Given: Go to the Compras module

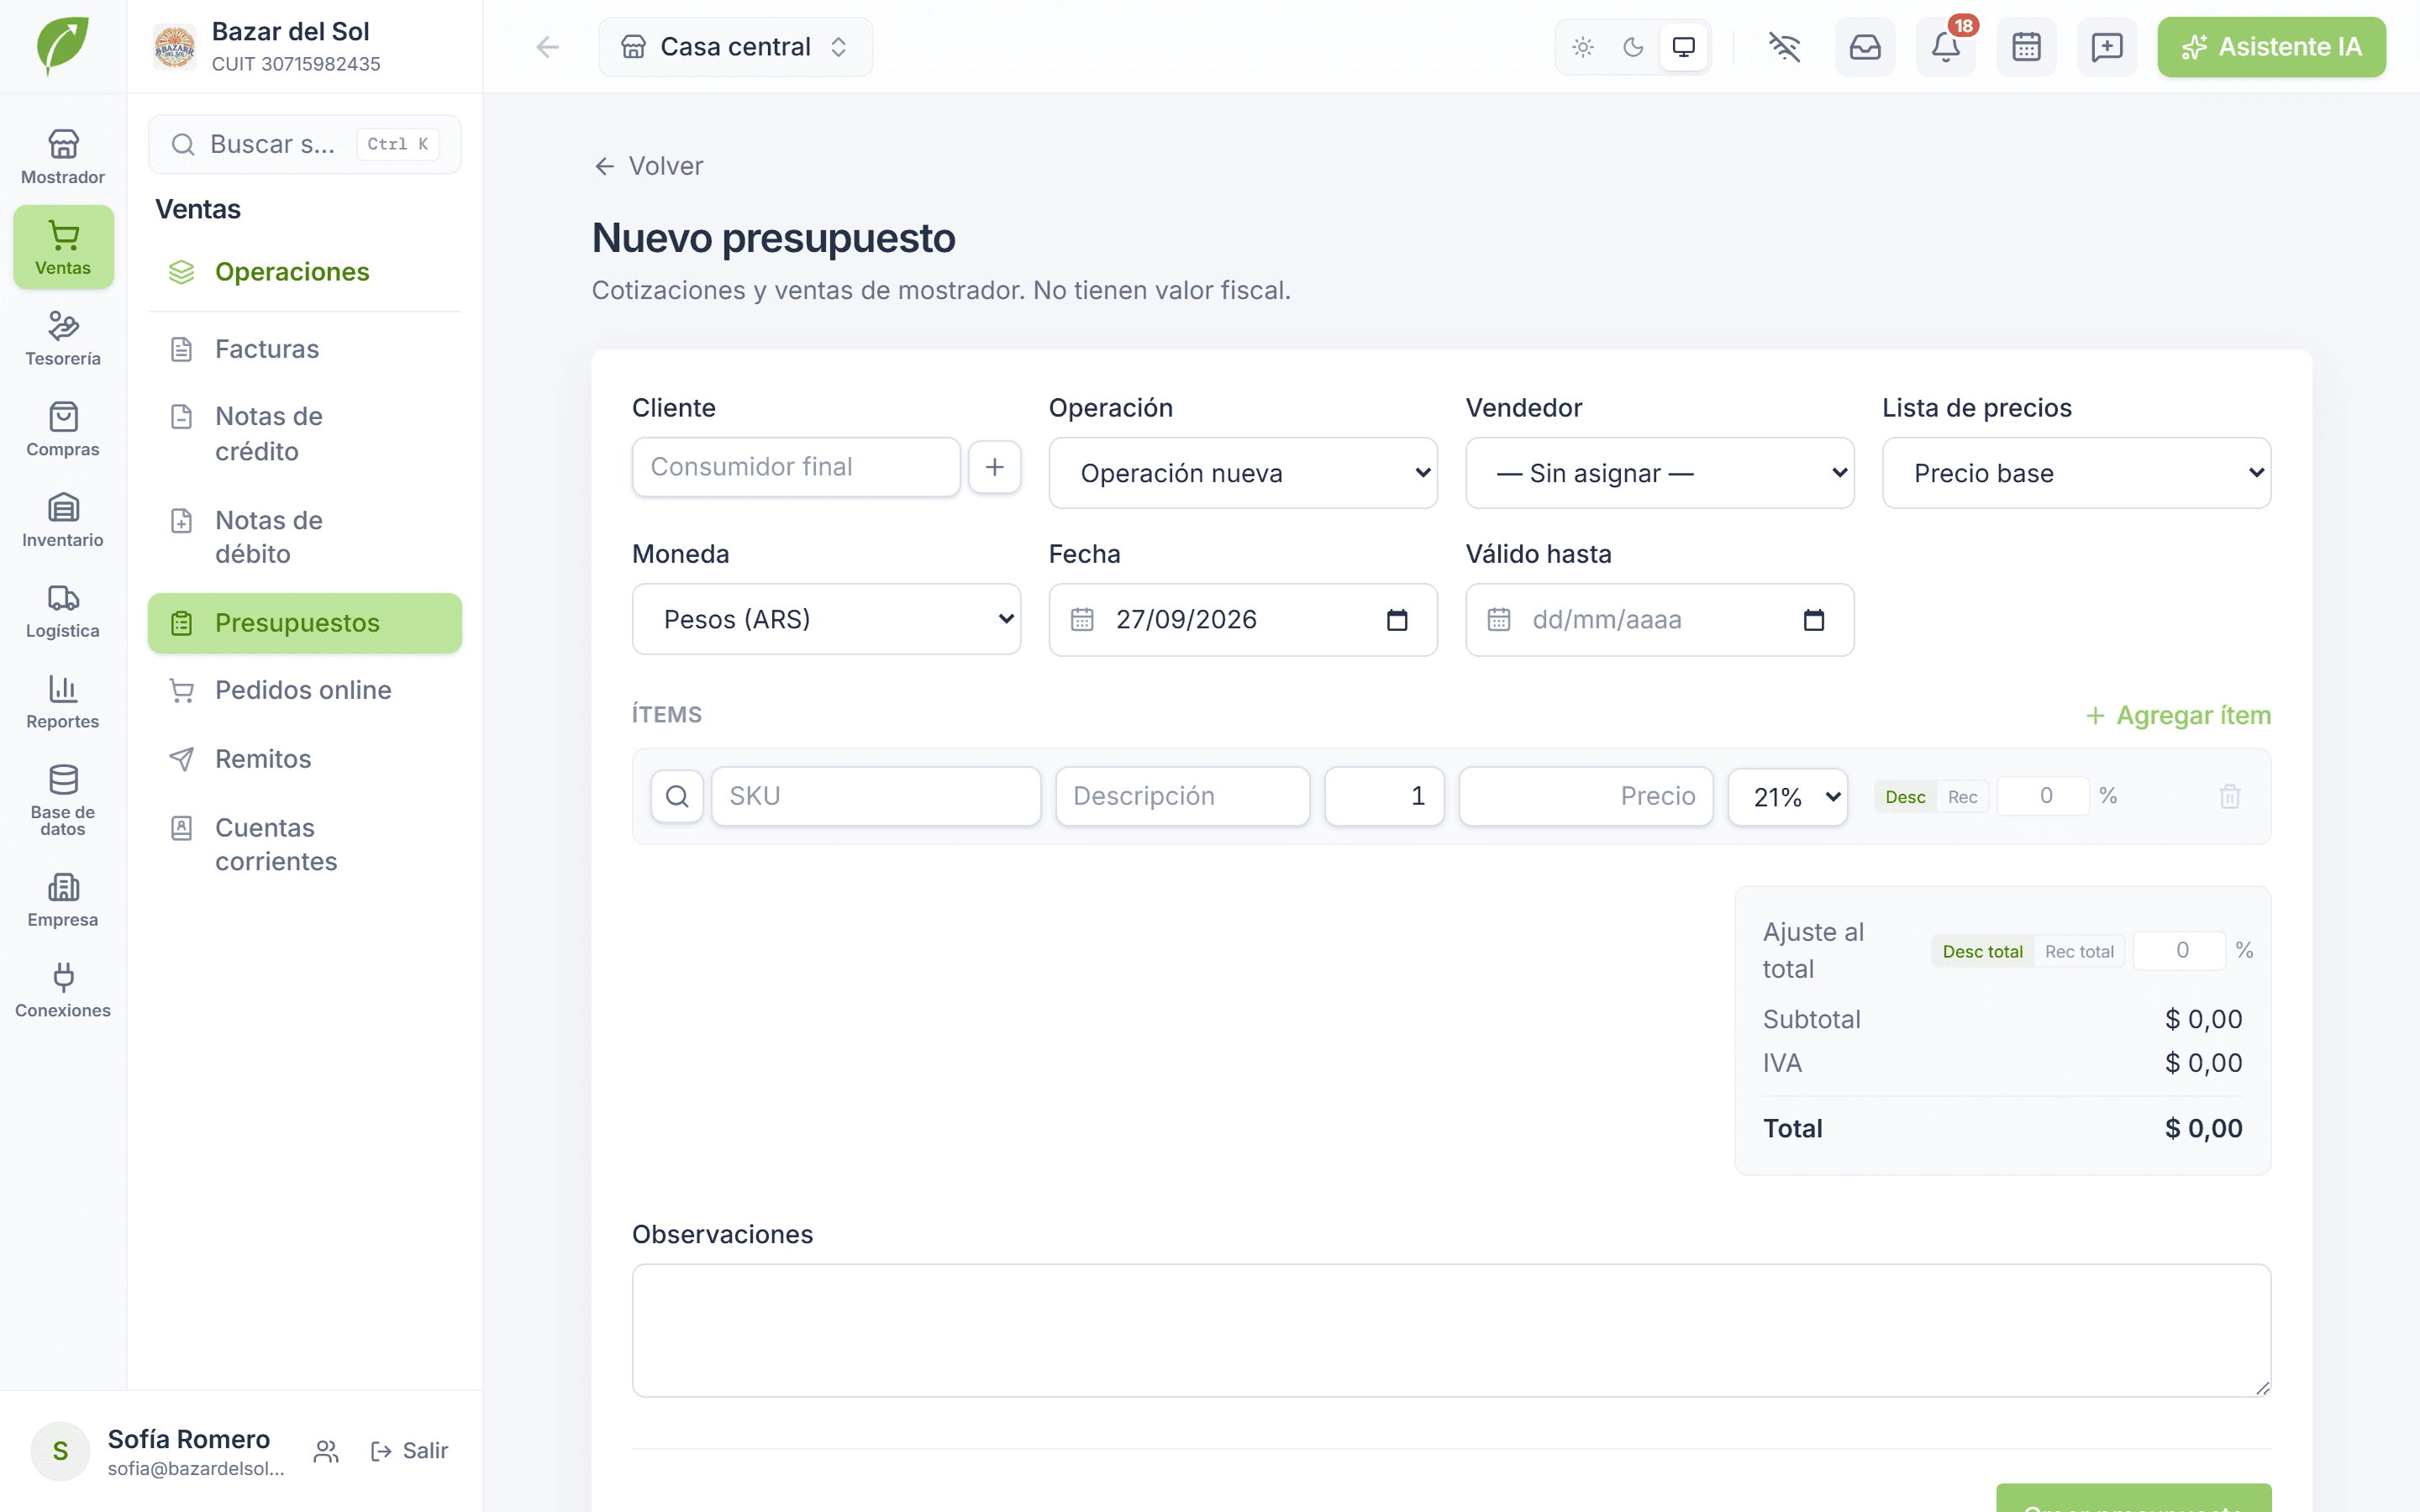Looking at the screenshot, I should tap(63, 430).
